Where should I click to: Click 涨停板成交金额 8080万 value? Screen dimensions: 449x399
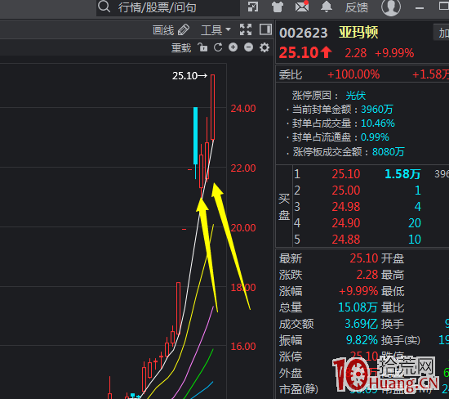388,152
